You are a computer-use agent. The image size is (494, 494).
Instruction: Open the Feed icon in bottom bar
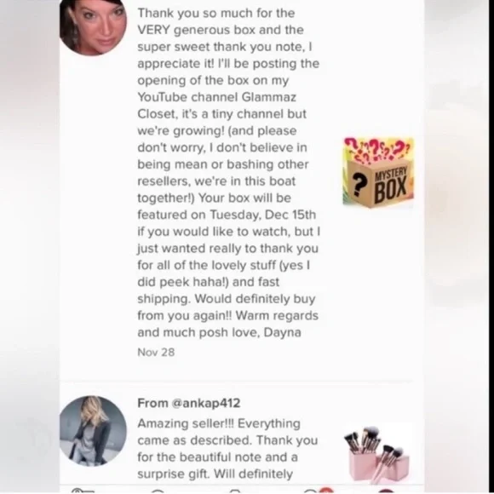[83, 491]
